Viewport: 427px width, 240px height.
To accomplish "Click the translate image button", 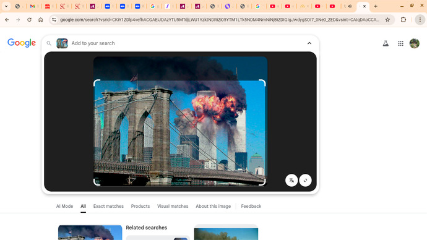I will point(291,181).
